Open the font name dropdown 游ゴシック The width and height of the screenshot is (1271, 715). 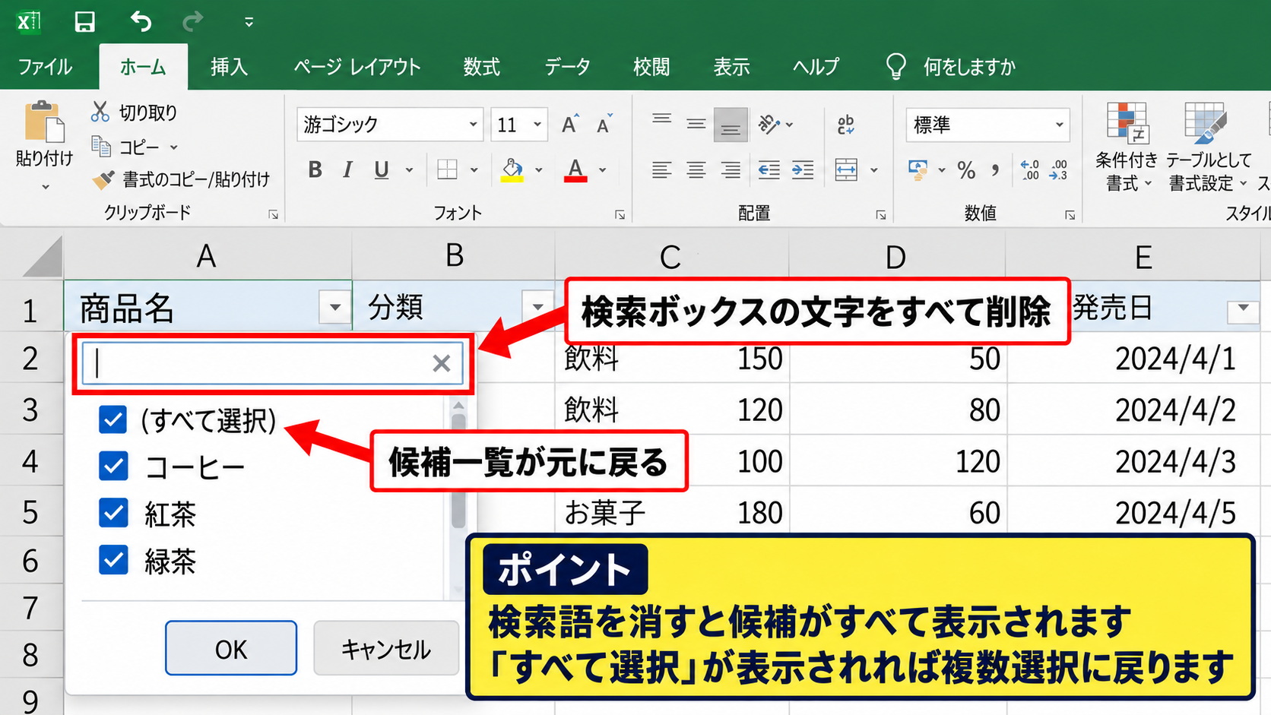click(x=473, y=124)
